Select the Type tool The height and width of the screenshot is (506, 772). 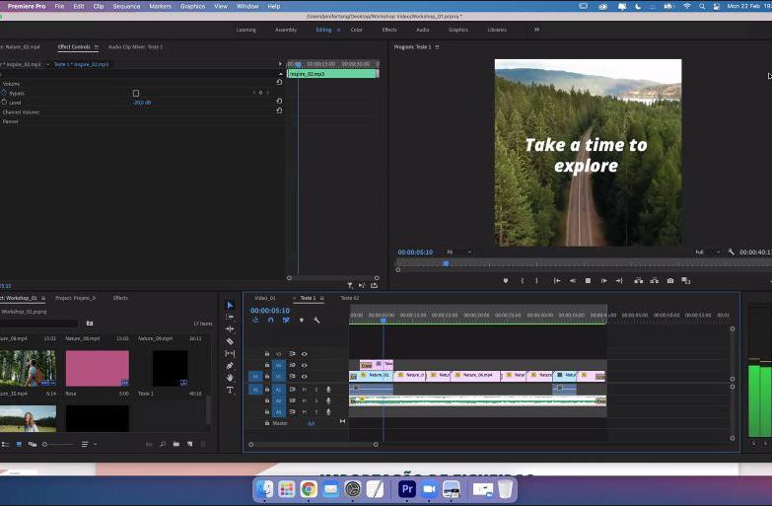point(230,390)
